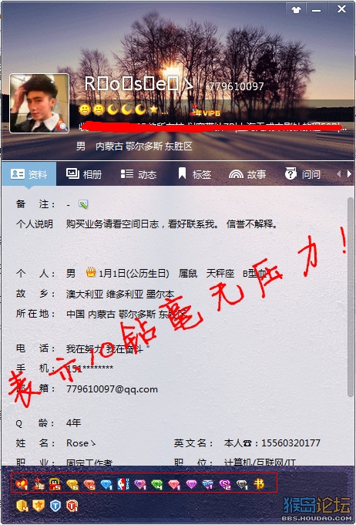Expand level icons ellipsis after star
Viewport: 356px width, 525px height.
[x=165, y=110]
